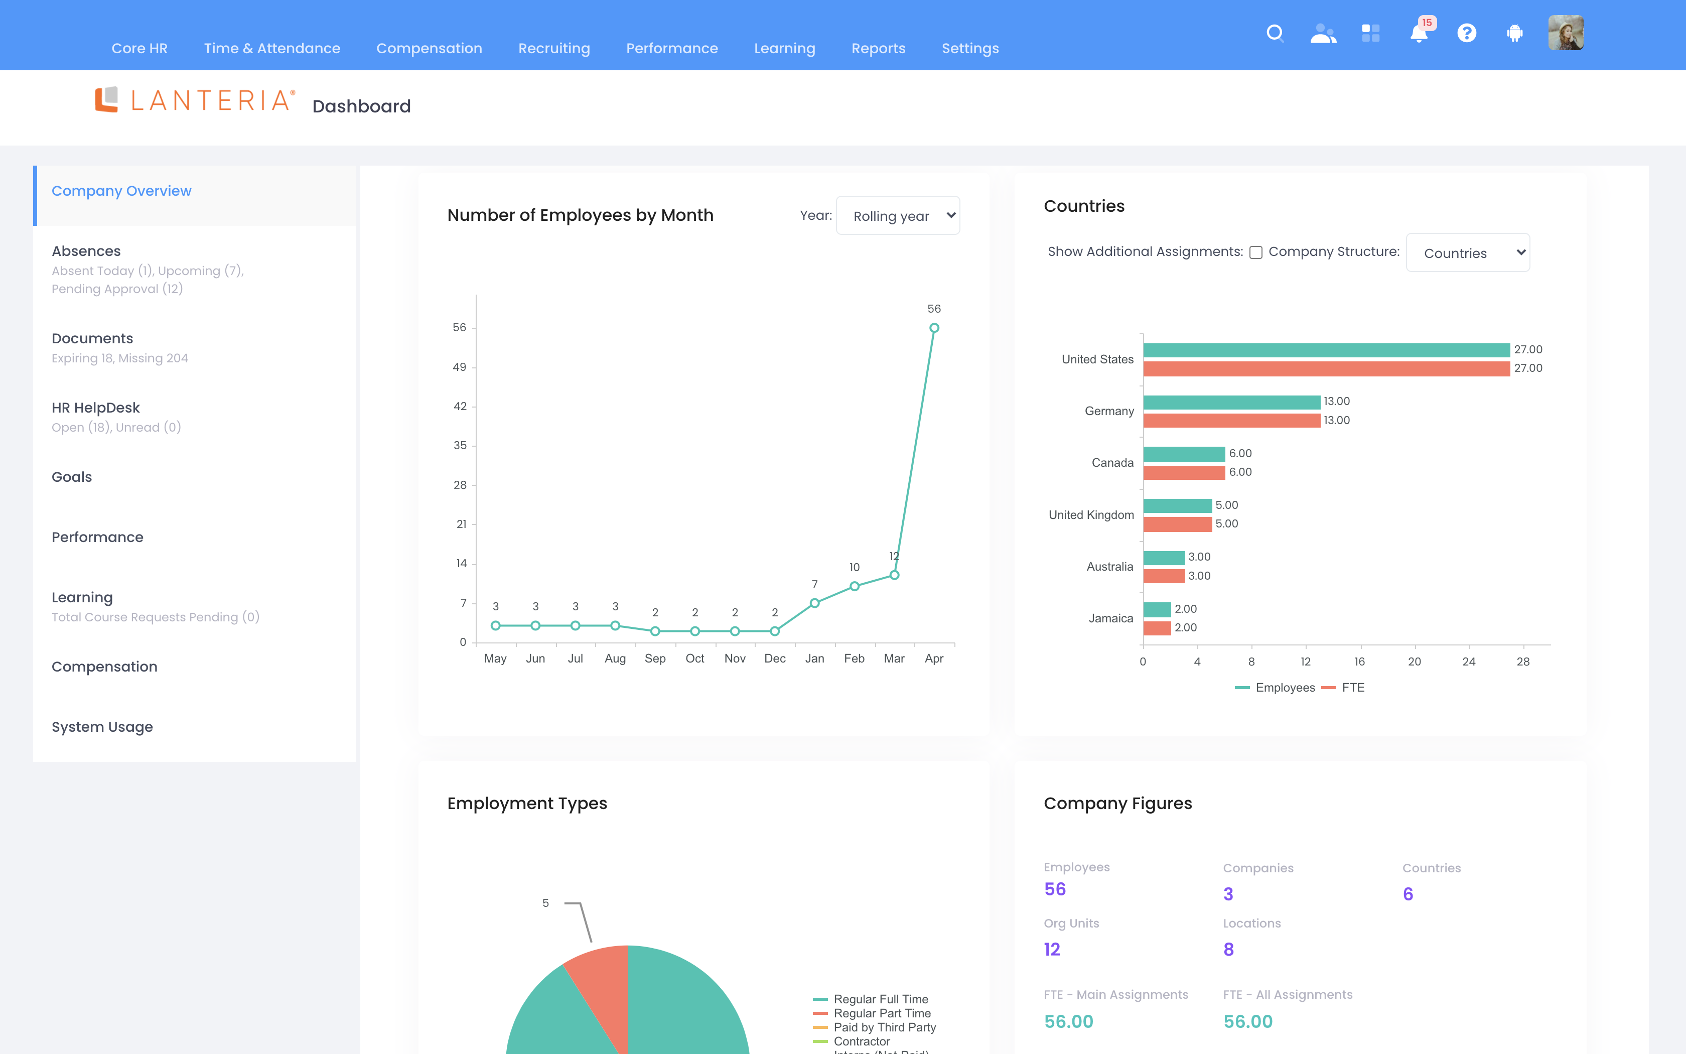Screen dimensions: 1686x1054
Task: Click the Australia Employees bar
Action: 1164,558
